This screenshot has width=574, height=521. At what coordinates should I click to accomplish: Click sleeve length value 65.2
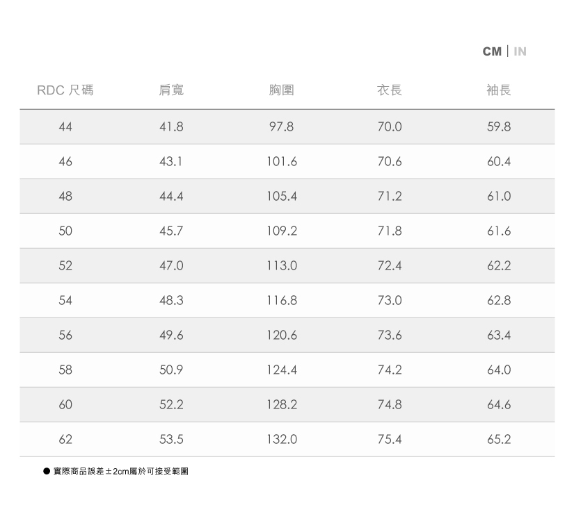coord(499,440)
